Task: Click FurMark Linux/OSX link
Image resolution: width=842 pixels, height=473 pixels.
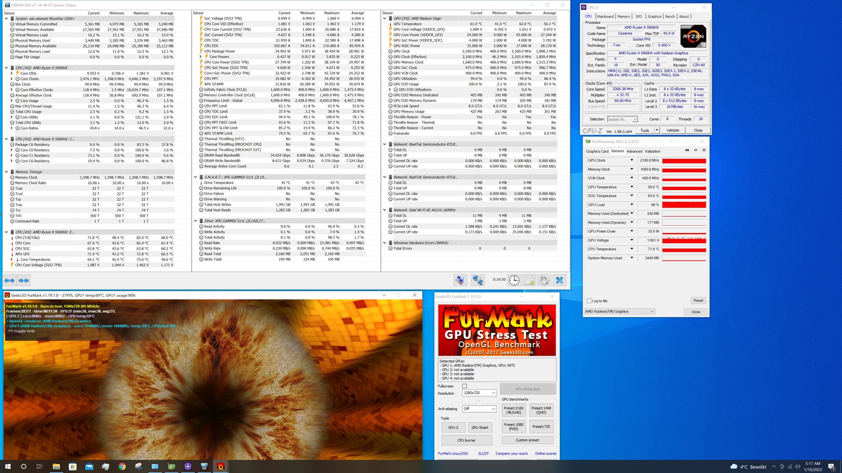Action: [x=453, y=454]
